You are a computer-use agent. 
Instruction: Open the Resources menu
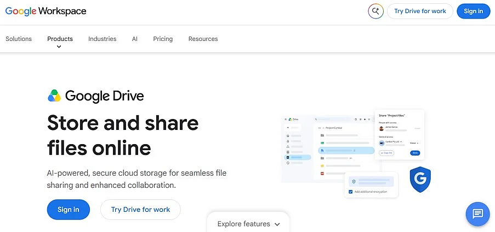pyautogui.click(x=203, y=39)
